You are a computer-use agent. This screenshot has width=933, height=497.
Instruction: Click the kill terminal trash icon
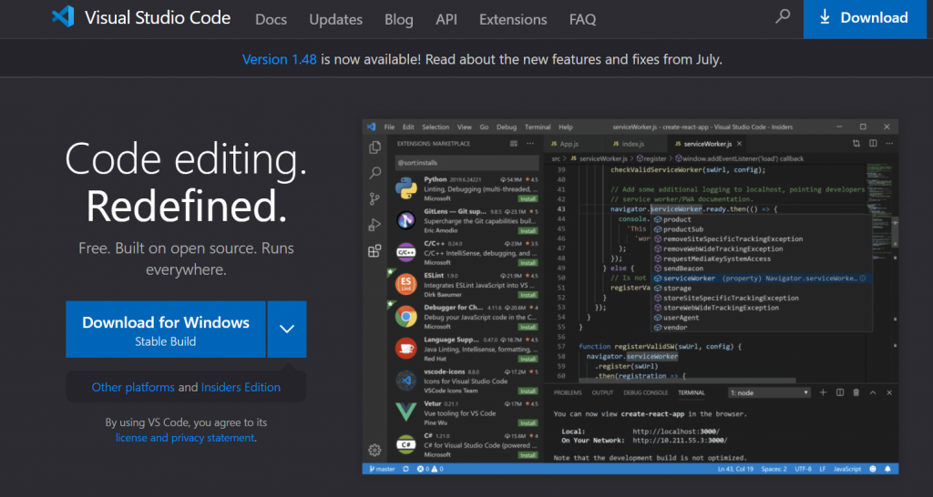pos(856,392)
